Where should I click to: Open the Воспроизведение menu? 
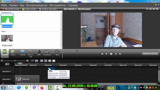37,5
